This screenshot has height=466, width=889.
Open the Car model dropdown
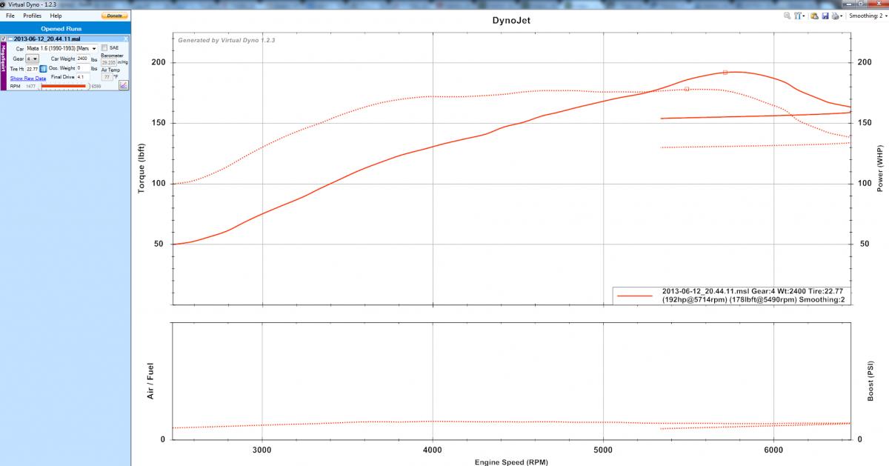[61, 48]
